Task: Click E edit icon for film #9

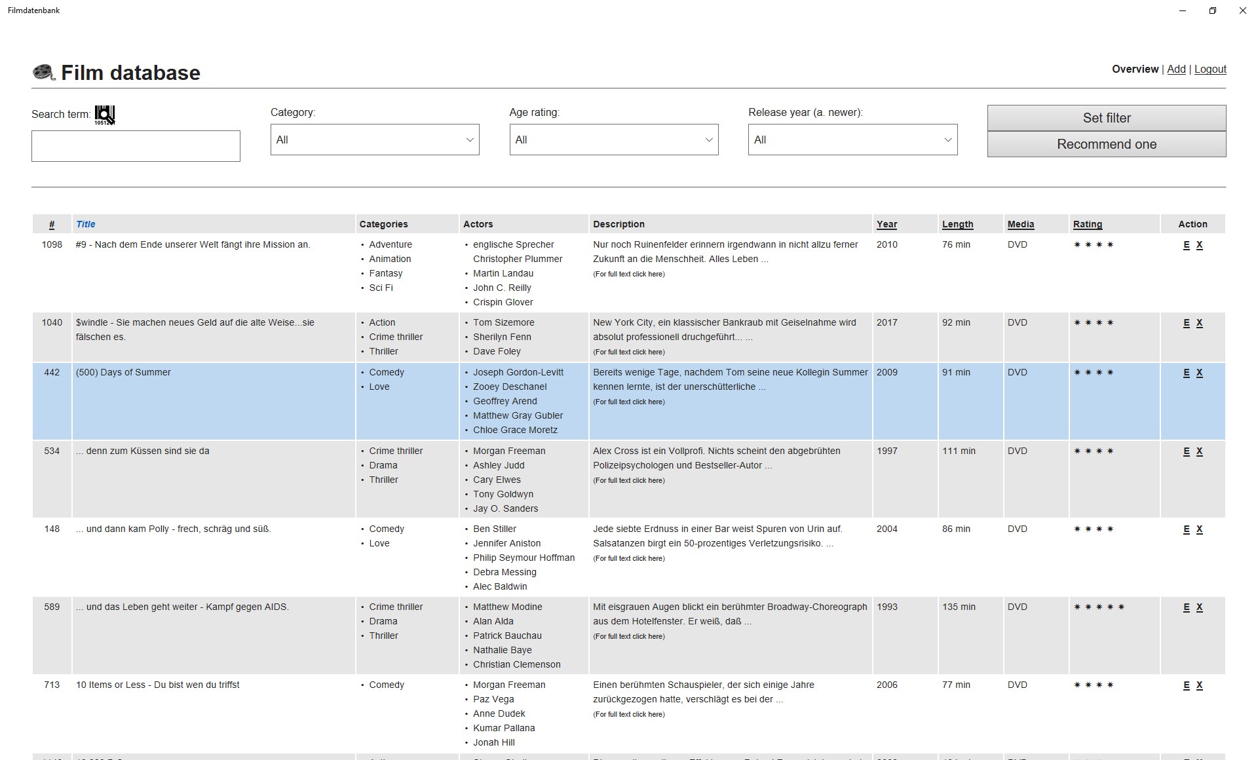Action: 1186,245
